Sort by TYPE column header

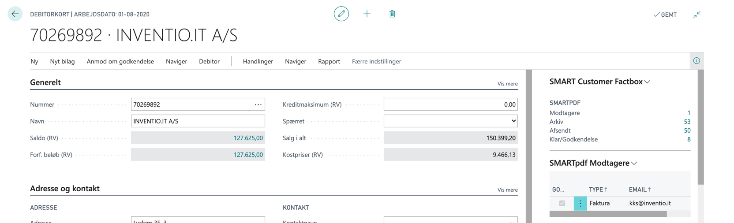tap(598, 190)
